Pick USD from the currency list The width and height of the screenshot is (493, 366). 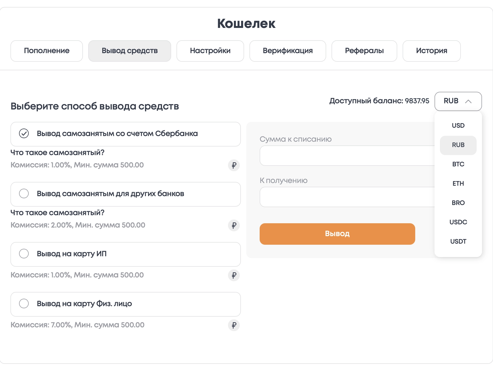(x=458, y=126)
